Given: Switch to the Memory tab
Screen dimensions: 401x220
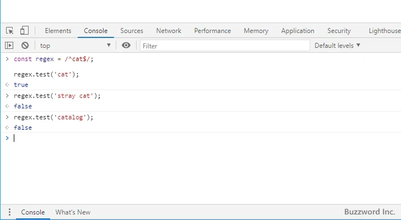Looking at the screenshot, I should pos(256,31).
